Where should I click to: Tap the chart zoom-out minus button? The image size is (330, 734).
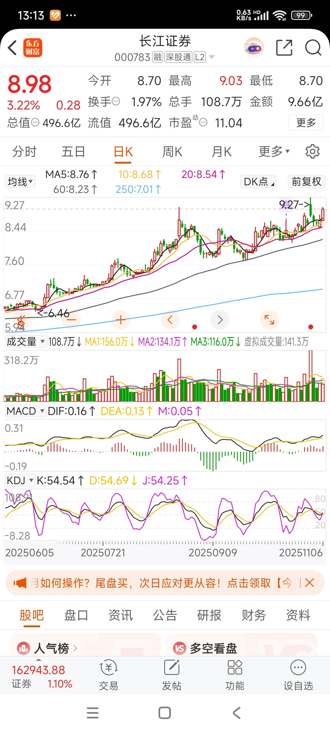(x=71, y=320)
